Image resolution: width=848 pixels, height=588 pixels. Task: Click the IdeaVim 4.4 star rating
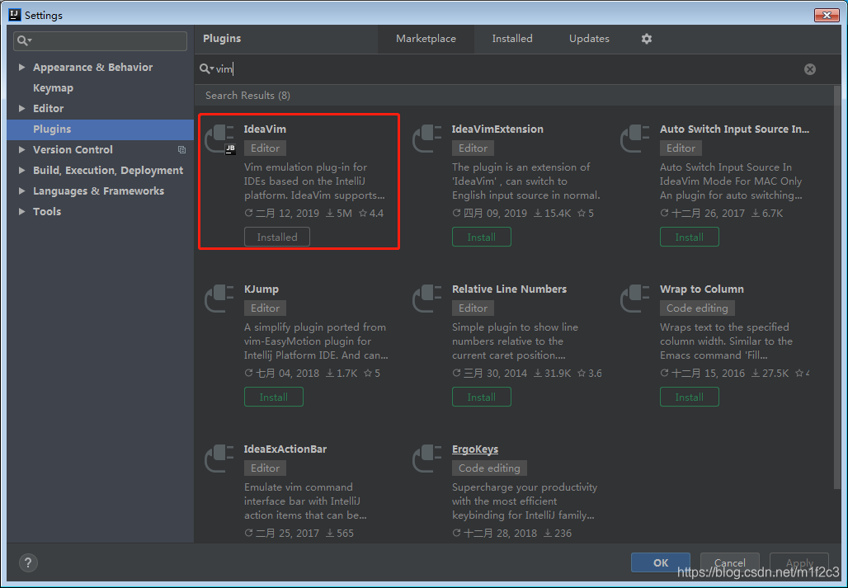[x=371, y=213]
